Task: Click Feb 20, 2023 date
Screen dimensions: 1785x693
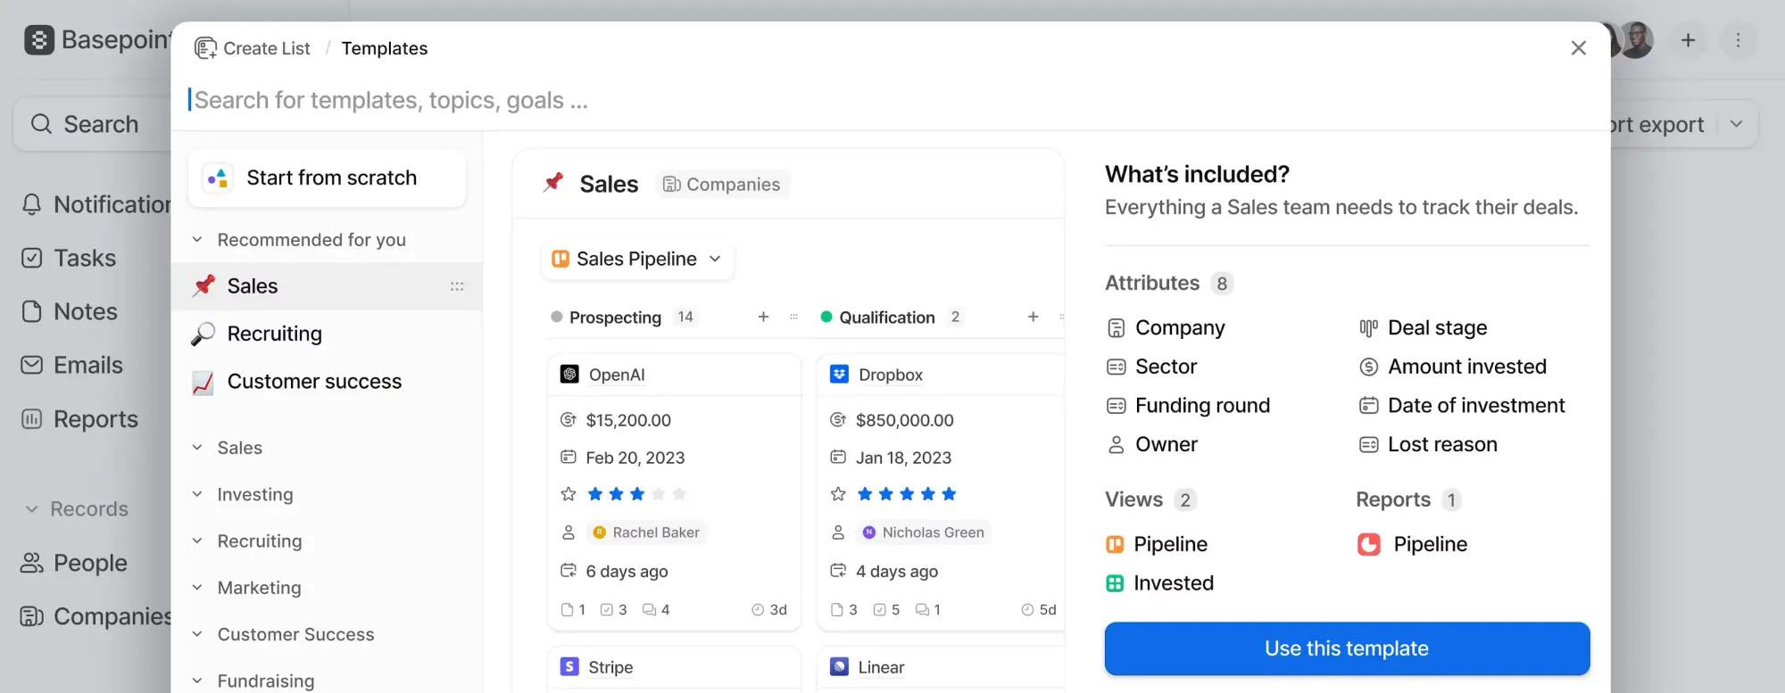Action: 635,458
